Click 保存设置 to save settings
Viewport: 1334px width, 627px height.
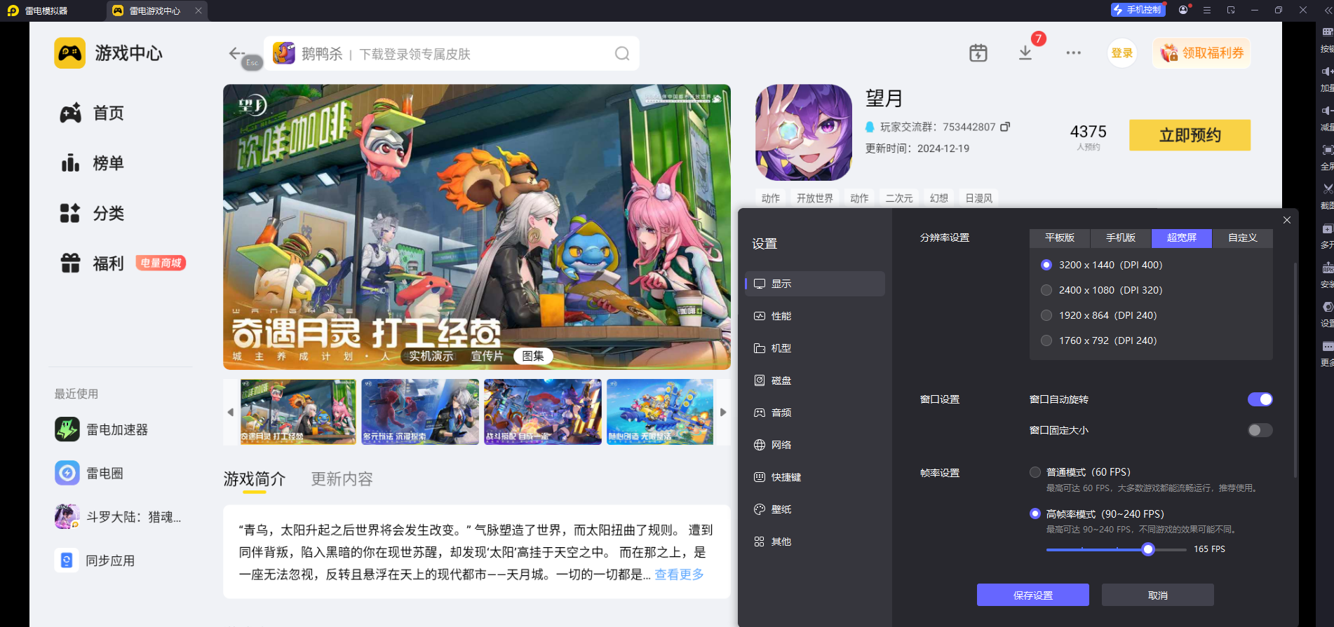coord(1033,595)
